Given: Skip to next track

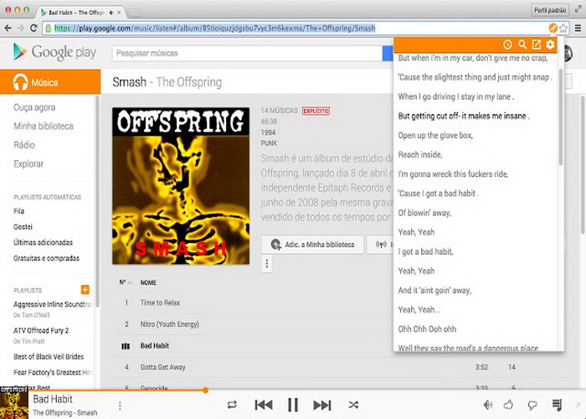Looking at the screenshot, I should (x=322, y=405).
